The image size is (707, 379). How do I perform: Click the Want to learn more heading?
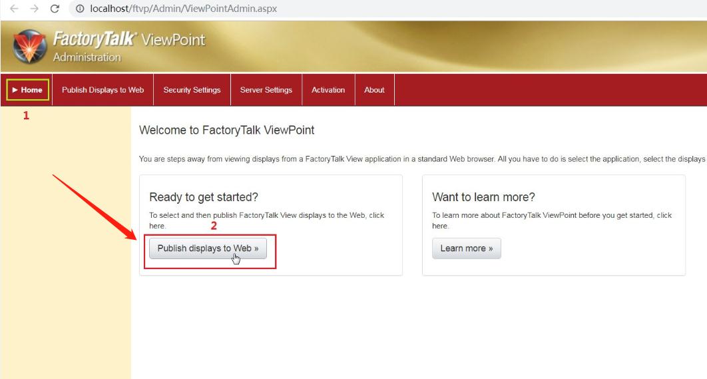pyautogui.click(x=483, y=197)
